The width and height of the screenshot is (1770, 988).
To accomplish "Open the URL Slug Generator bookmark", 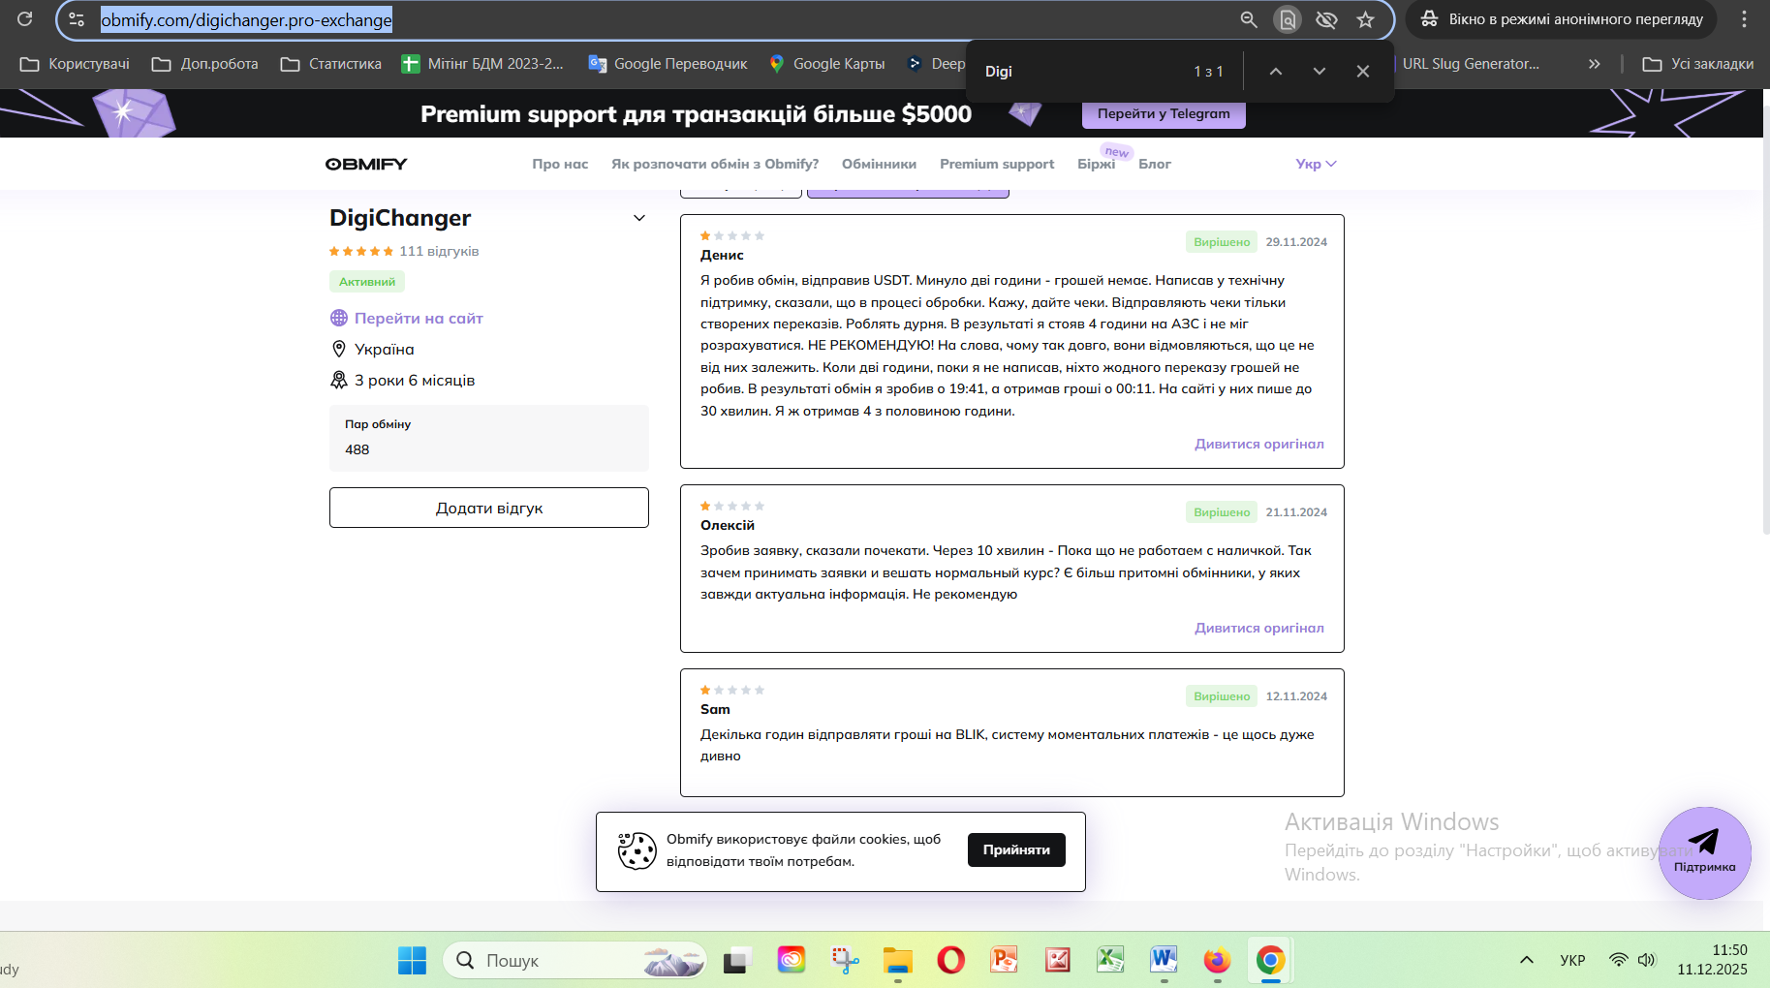I will [1471, 64].
